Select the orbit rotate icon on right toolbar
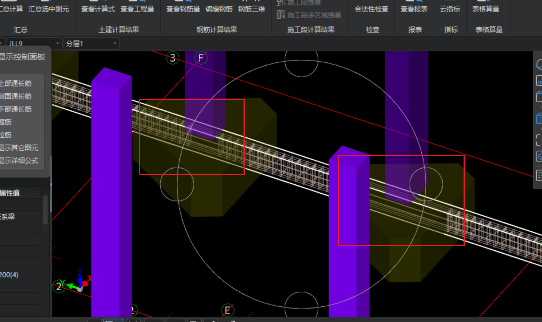 coord(539,65)
